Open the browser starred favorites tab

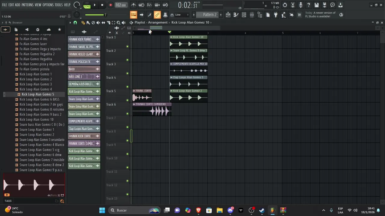coord(59,29)
